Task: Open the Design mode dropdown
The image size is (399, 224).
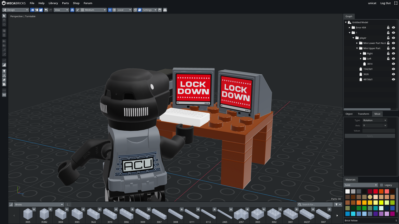Action: coord(16,10)
